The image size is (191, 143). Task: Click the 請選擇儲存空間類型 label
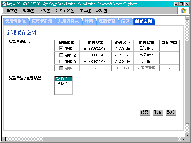point(27,78)
